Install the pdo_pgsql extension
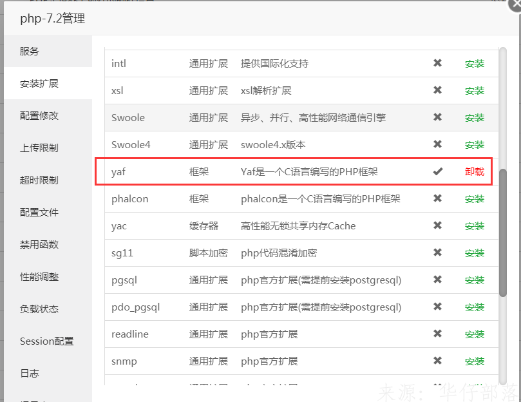 pos(474,307)
